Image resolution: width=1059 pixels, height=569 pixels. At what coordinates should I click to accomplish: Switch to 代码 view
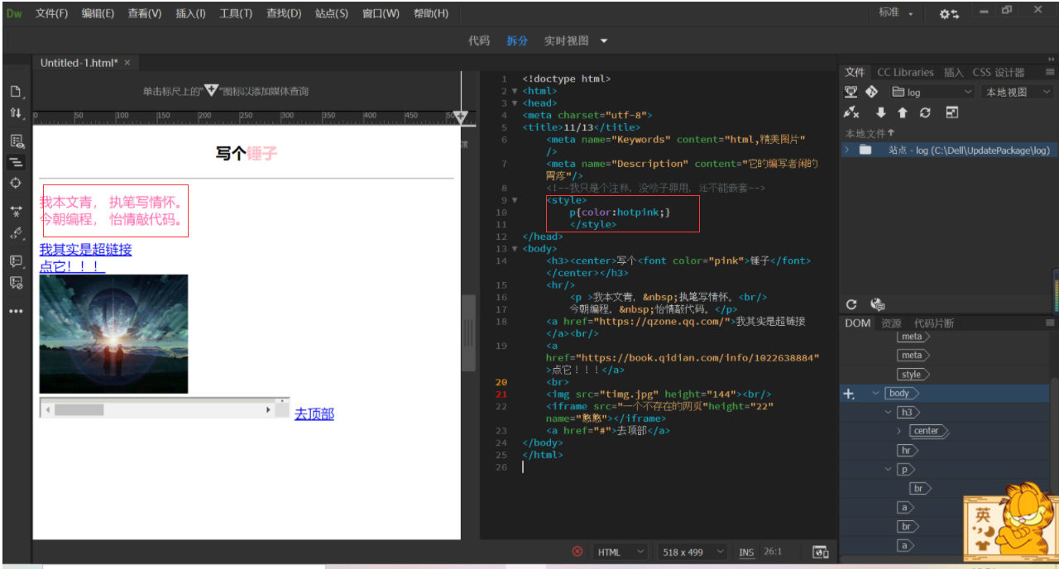tap(479, 41)
